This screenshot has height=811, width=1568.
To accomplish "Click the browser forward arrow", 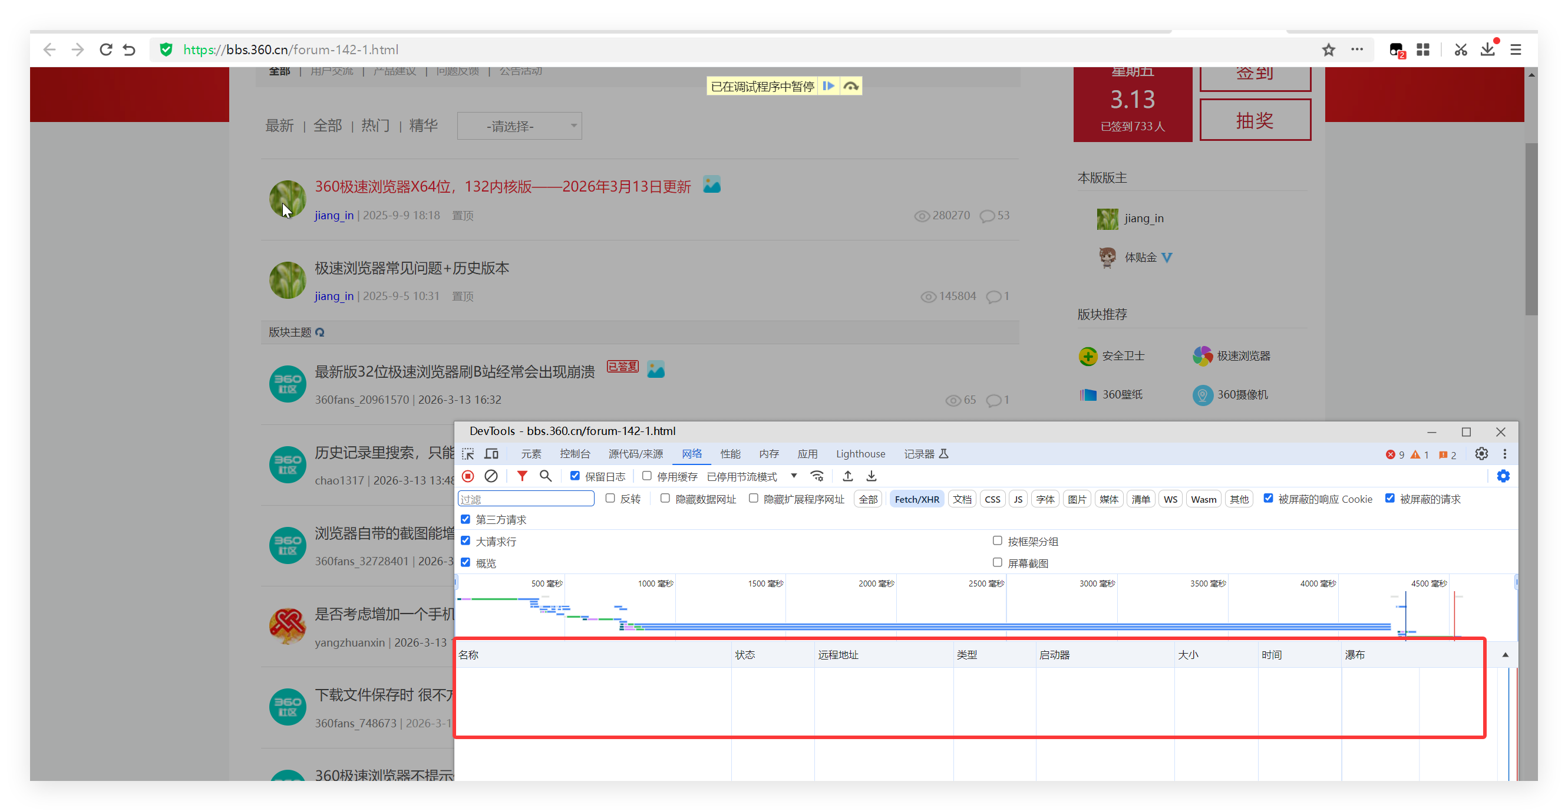I will click(77, 50).
